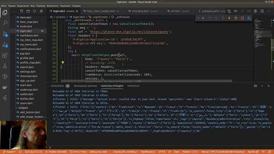
Task: Click the compare changes editor icon
Action: tap(229, 11)
